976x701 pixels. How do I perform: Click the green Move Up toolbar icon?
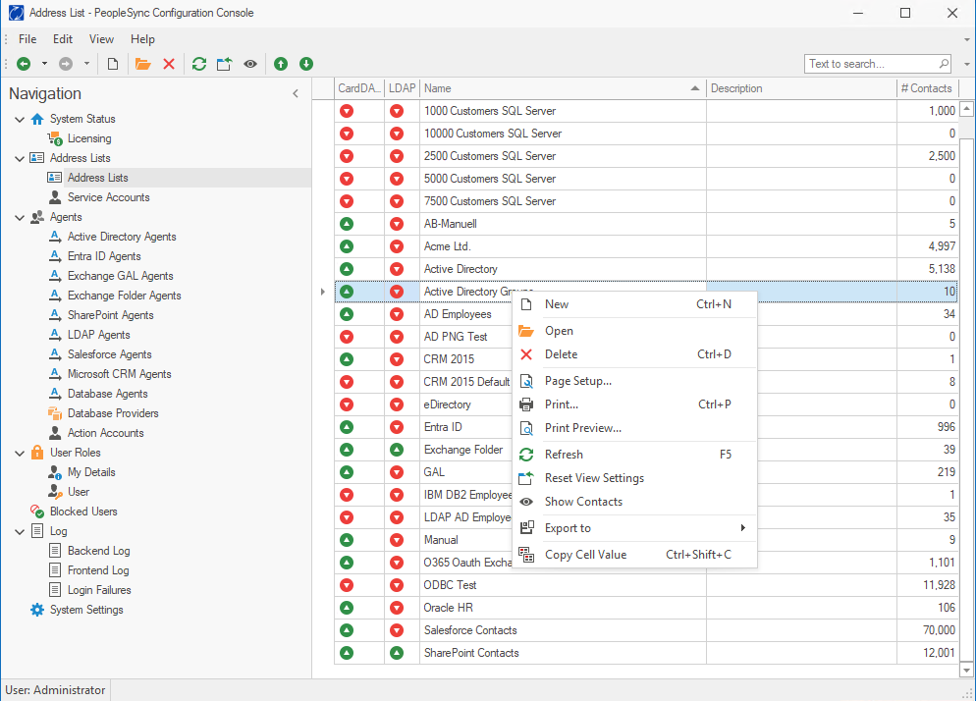coord(281,64)
